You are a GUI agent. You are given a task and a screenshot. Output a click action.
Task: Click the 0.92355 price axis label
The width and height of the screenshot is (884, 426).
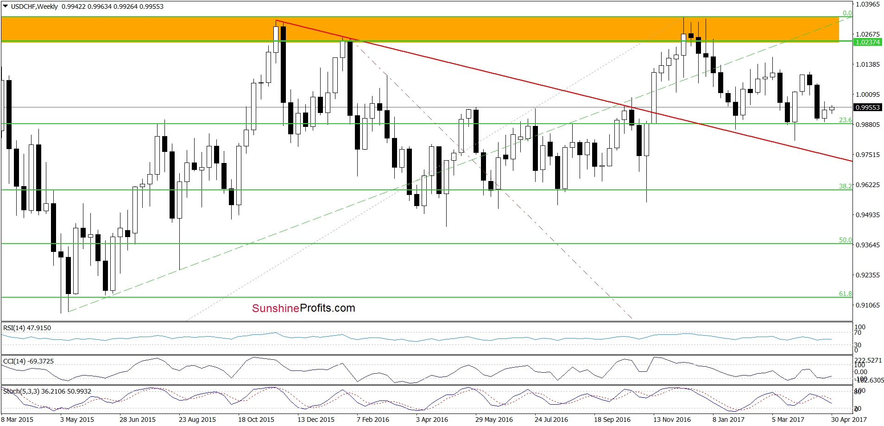point(867,275)
